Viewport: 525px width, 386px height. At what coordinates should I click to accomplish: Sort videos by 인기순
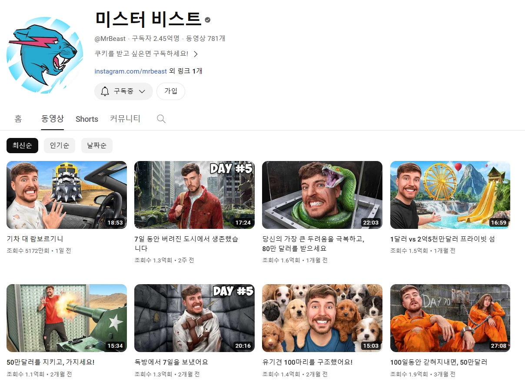[60, 146]
